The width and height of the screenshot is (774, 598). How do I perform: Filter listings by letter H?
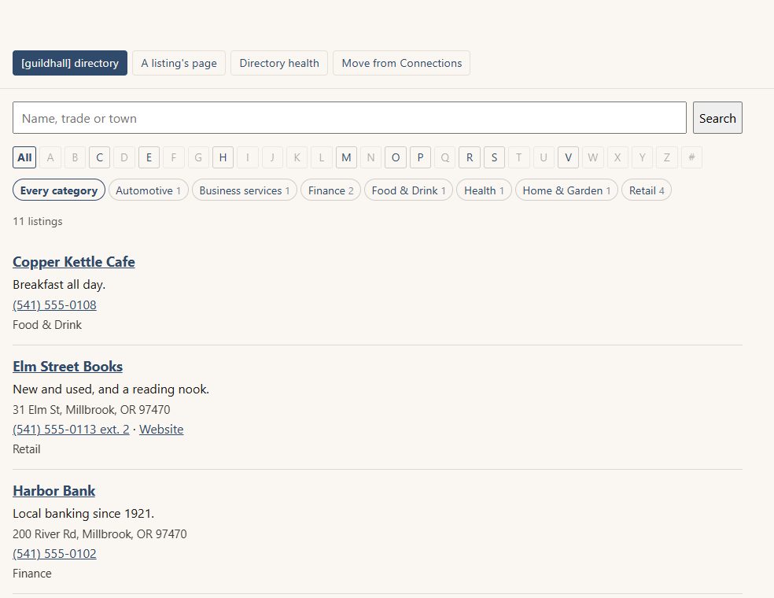click(223, 157)
